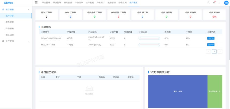Click the 今日完成 工单数 summary card
The width and height of the screenshot is (230, 109).
94,15
